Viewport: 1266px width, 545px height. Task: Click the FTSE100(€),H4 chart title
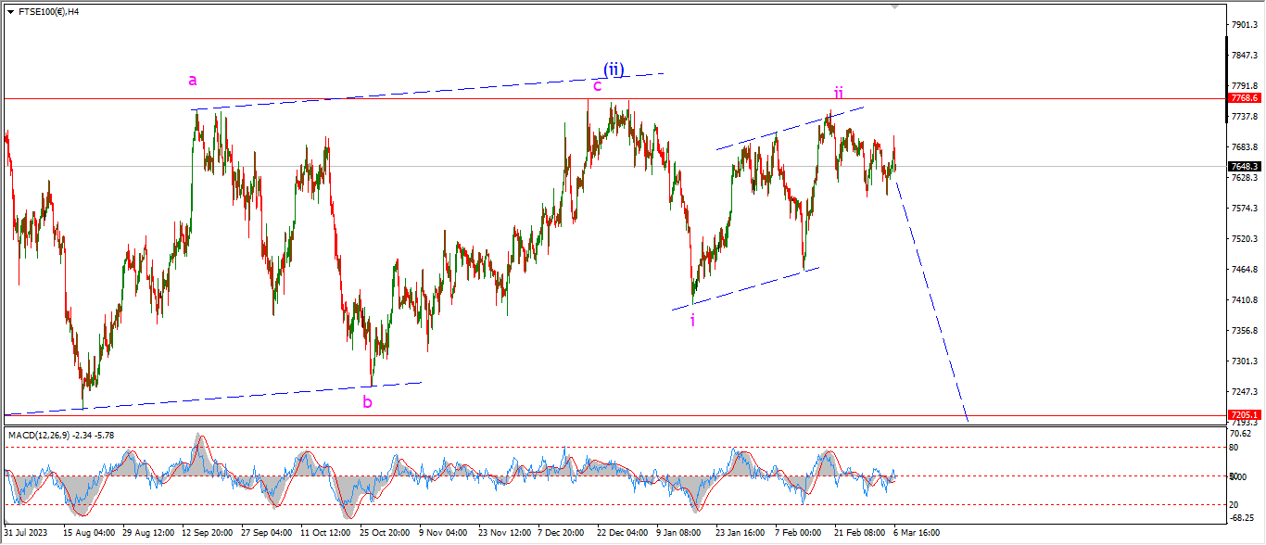point(48,12)
